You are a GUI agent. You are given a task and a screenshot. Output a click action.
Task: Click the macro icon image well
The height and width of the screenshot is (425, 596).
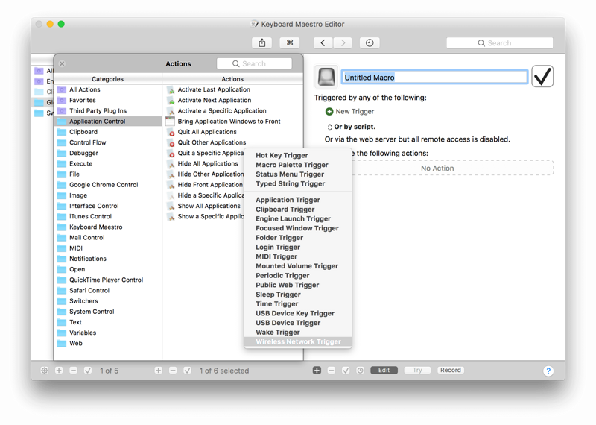[326, 78]
